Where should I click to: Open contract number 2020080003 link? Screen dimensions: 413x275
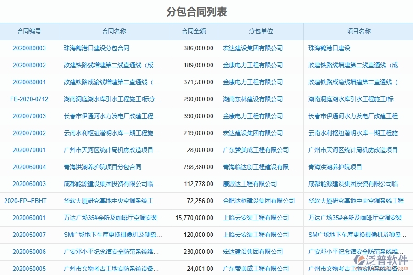click(29, 48)
